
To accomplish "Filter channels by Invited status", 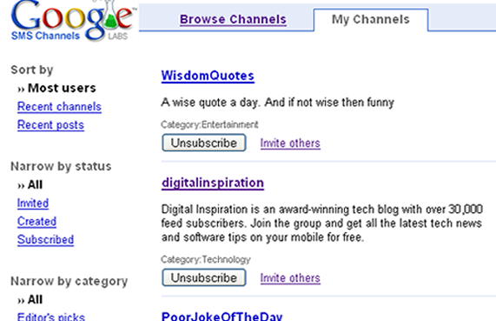I will coord(33,203).
